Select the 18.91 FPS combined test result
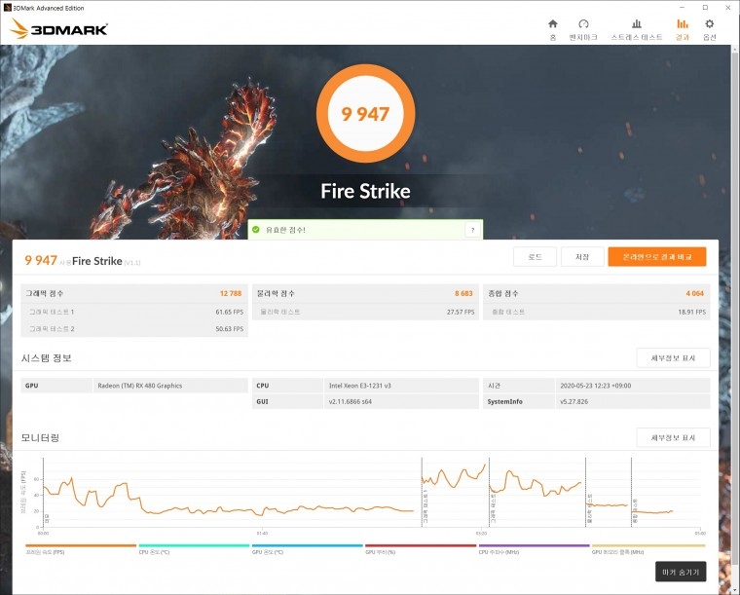Image resolution: width=740 pixels, height=595 pixels. click(x=692, y=312)
